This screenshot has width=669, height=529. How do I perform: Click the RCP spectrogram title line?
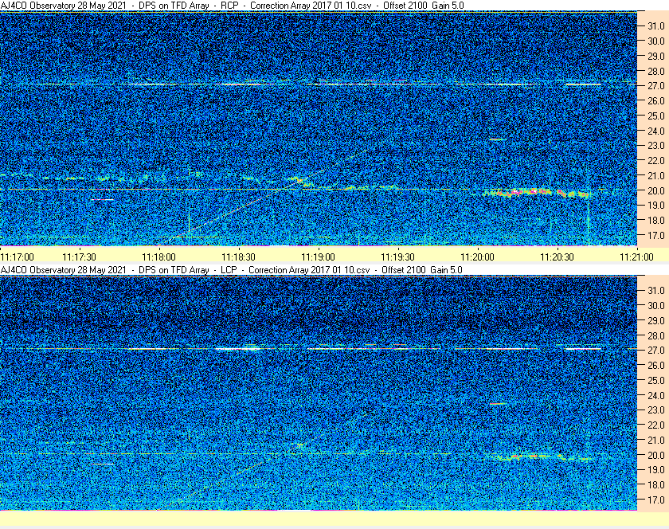pos(232,6)
